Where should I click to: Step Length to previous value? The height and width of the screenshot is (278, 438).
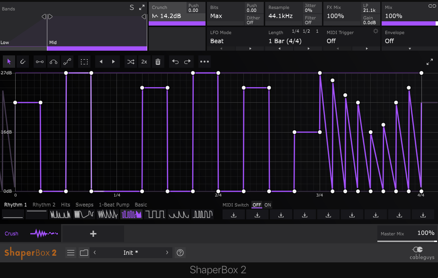click(x=279, y=49)
